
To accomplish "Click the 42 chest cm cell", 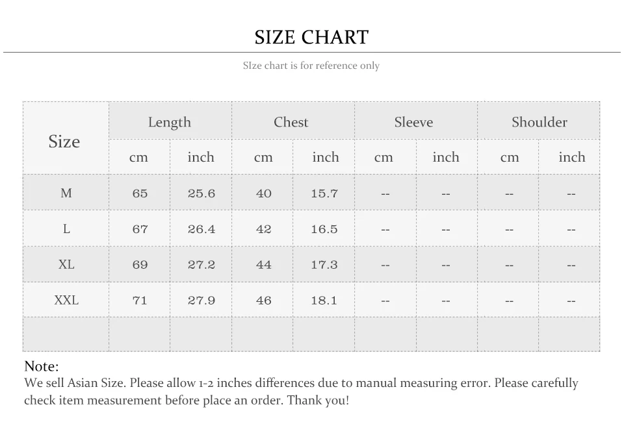I will [x=263, y=229].
